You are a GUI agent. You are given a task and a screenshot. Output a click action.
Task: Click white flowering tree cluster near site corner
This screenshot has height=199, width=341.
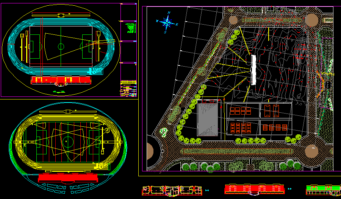[x=164, y=132]
